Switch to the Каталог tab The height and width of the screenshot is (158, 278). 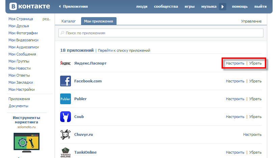[x=69, y=21]
